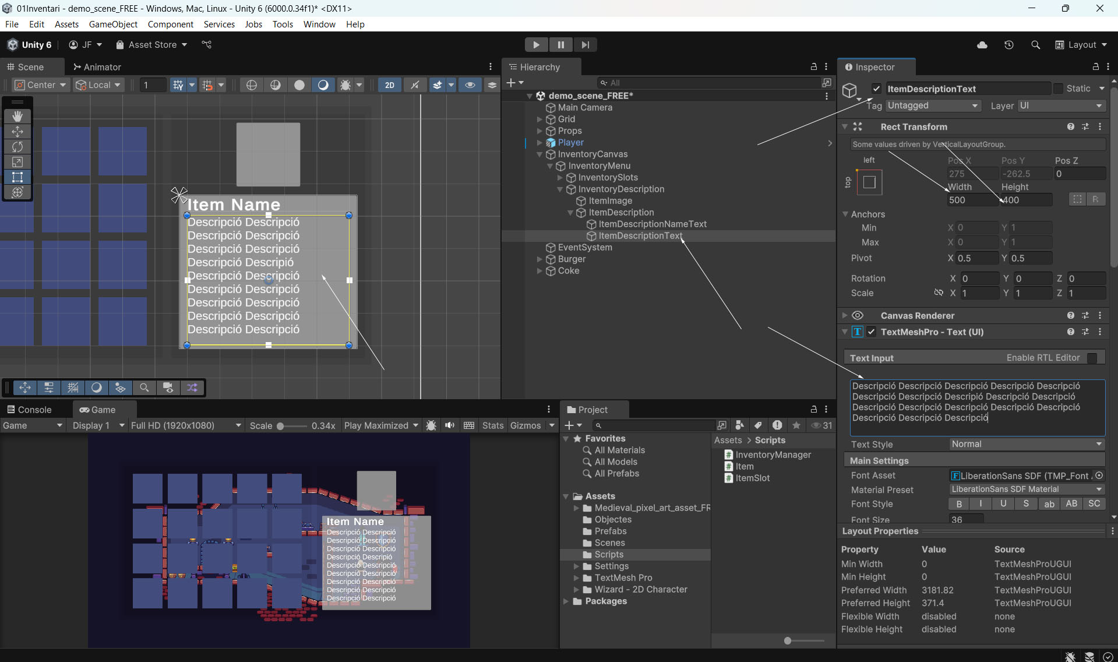
Task: Click the Play button to start game
Action: click(x=536, y=45)
